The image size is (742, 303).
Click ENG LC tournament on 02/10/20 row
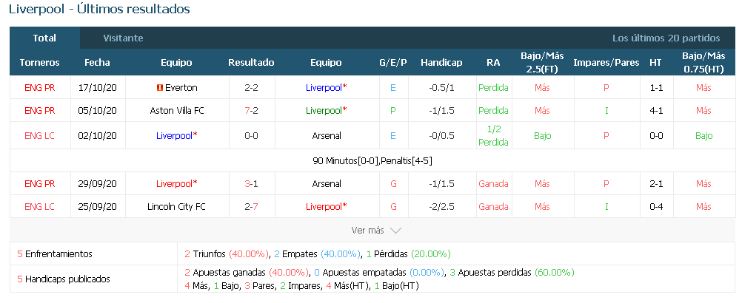[x=40, y=136]
